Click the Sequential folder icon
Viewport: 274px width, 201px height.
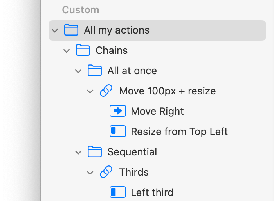[x=94, y=152]
